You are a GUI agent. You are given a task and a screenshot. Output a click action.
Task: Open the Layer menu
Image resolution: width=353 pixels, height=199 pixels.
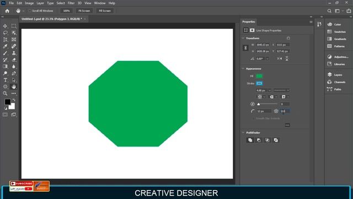pos(40,3)
